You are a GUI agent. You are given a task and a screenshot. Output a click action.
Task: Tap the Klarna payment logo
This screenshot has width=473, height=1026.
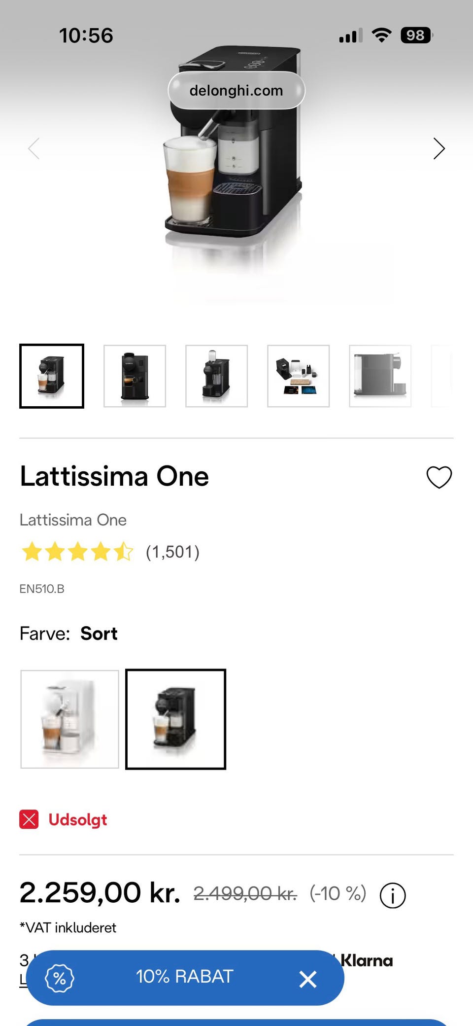367,960
